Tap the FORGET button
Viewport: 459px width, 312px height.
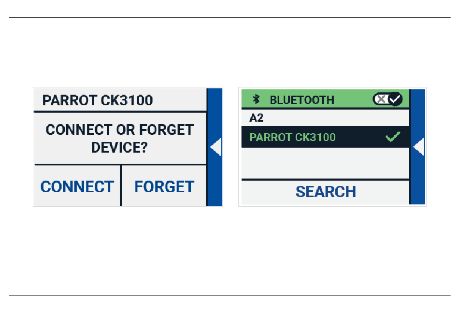[164, 186]
